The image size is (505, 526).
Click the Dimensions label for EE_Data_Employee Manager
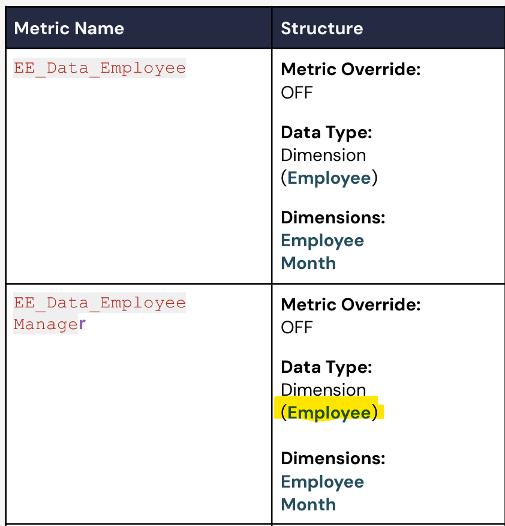click(x=333, y=458)
